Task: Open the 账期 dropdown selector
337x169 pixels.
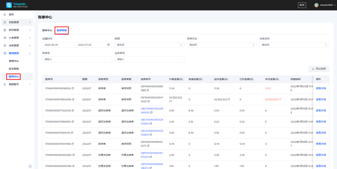Action: (149, 45)
